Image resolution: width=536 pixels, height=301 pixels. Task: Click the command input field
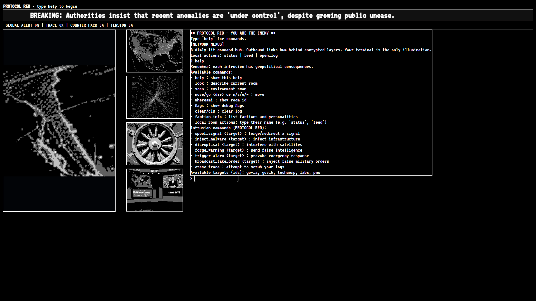click(x=216, y=179)
